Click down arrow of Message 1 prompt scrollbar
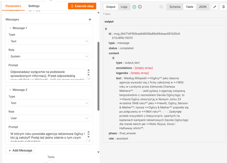The width and height of the screenshot is (227, 163). tap(89, 75)
